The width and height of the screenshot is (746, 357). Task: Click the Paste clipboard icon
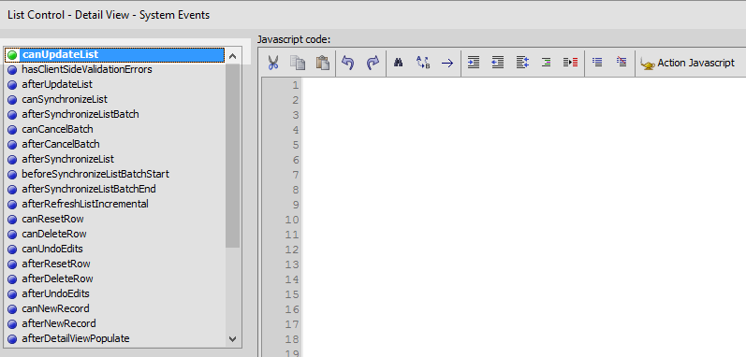point(323,63)
